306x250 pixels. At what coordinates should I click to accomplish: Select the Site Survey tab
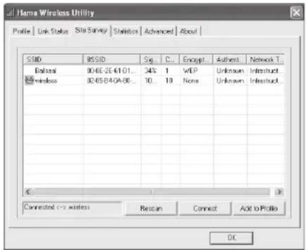click(91, 30)
